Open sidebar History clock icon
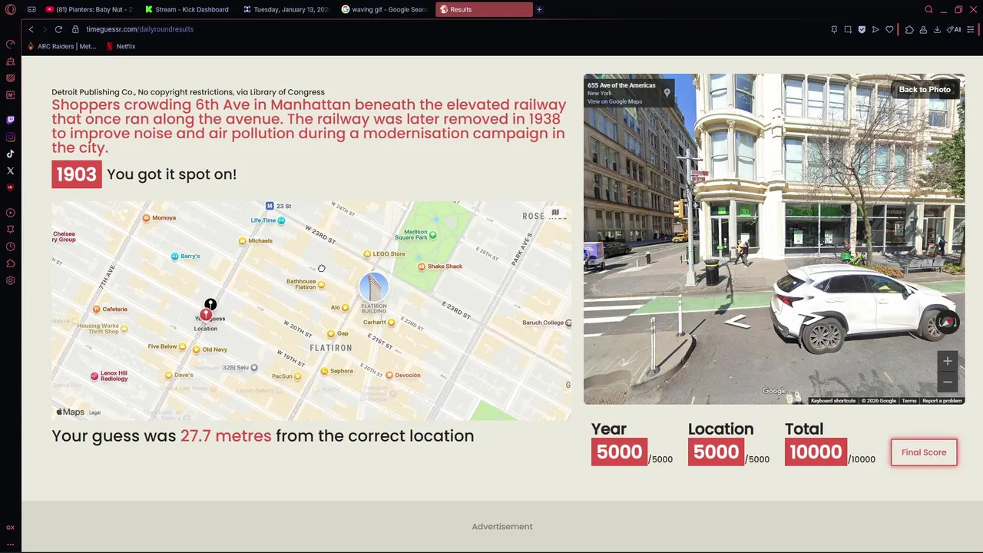 click(10, 247)
